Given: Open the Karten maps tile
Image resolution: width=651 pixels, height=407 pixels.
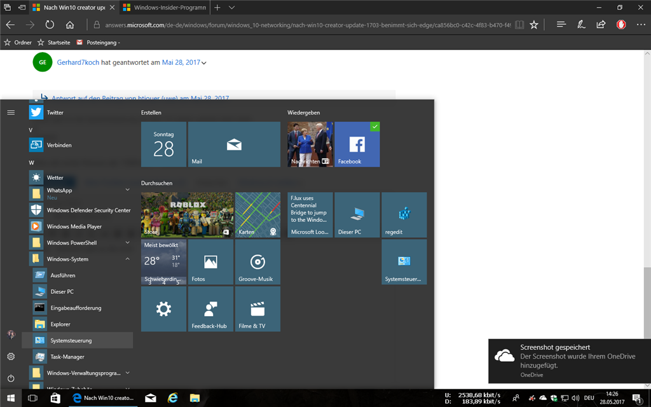Looking at the screenshot, I should coord(258,215).
